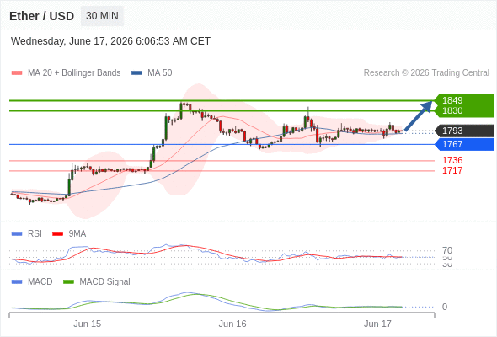Click the RSI 70 level label
Screen dimensions: 497x337
447,250
